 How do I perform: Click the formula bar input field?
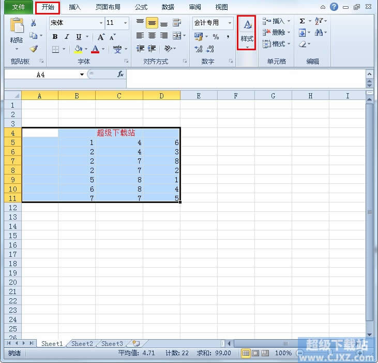point(246,79)
